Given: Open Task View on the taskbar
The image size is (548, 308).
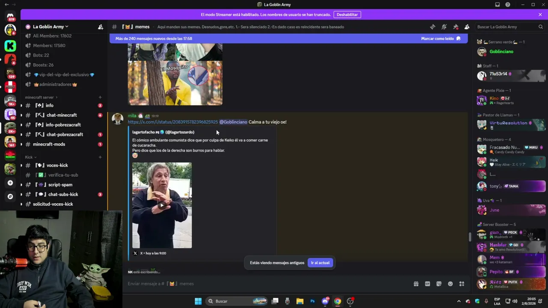Looking at the screenshot, I should 275,301.
